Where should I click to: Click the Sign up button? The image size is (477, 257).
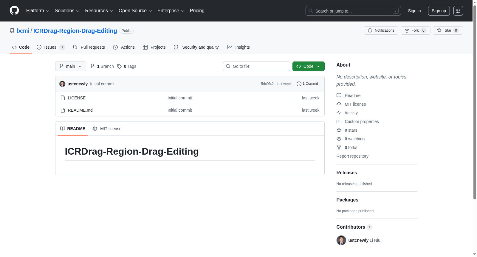click(439, 11)
